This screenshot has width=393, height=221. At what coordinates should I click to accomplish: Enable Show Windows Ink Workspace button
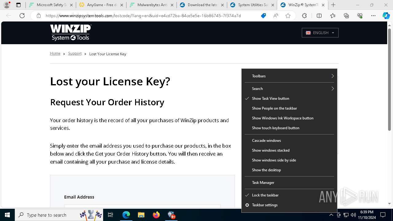pos(289,118)
